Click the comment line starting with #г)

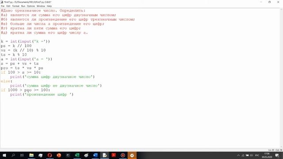[x=41, y=28]
